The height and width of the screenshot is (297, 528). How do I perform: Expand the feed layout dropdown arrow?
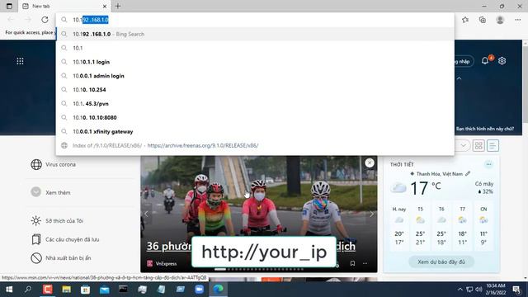click(464, 145)
